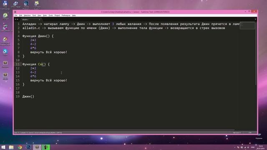
Task: Click the syntax indicator in status bar
Action: click(x=250, y=132)
